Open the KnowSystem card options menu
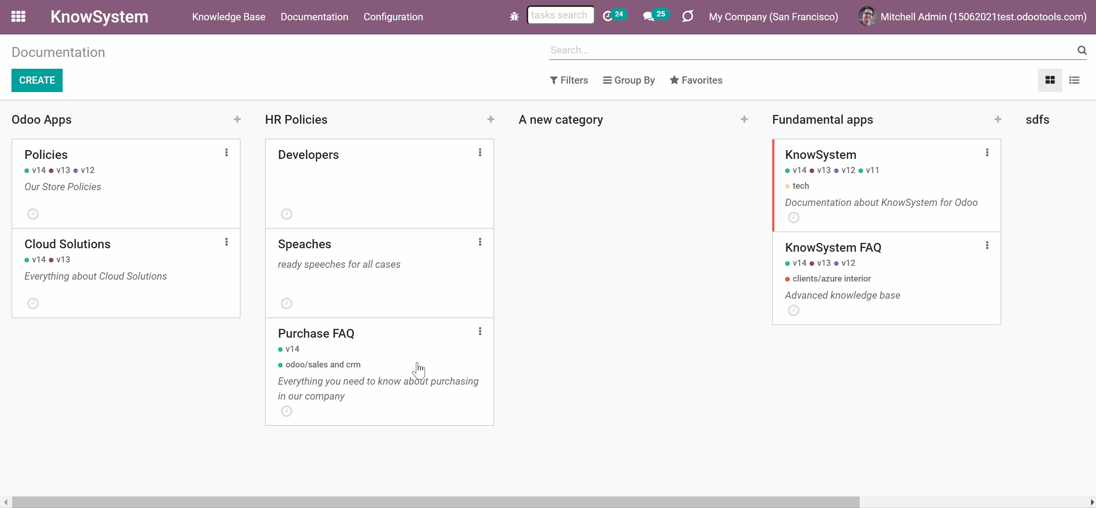The width and height of the screenshot is (1096, 508). 987,152
